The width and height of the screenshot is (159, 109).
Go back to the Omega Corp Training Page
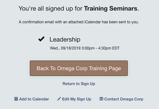pyautogui.click(x=79, y=68)
